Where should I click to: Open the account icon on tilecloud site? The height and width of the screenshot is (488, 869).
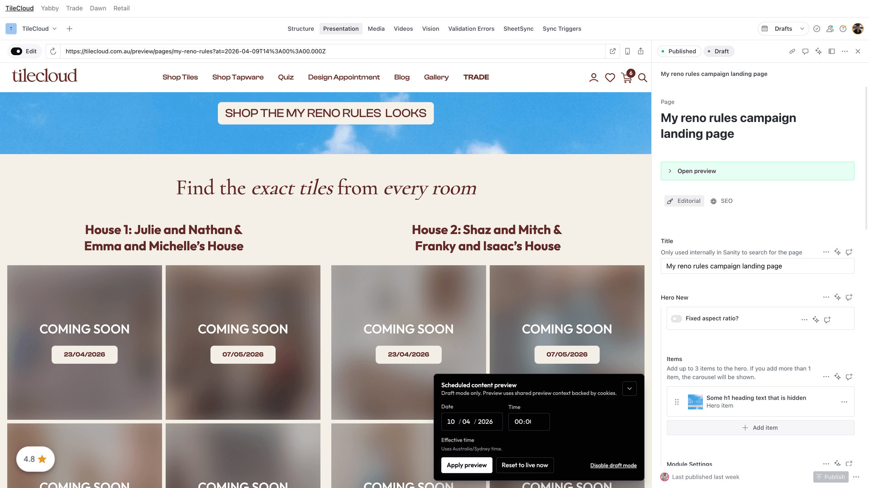(x=593, y=78)
